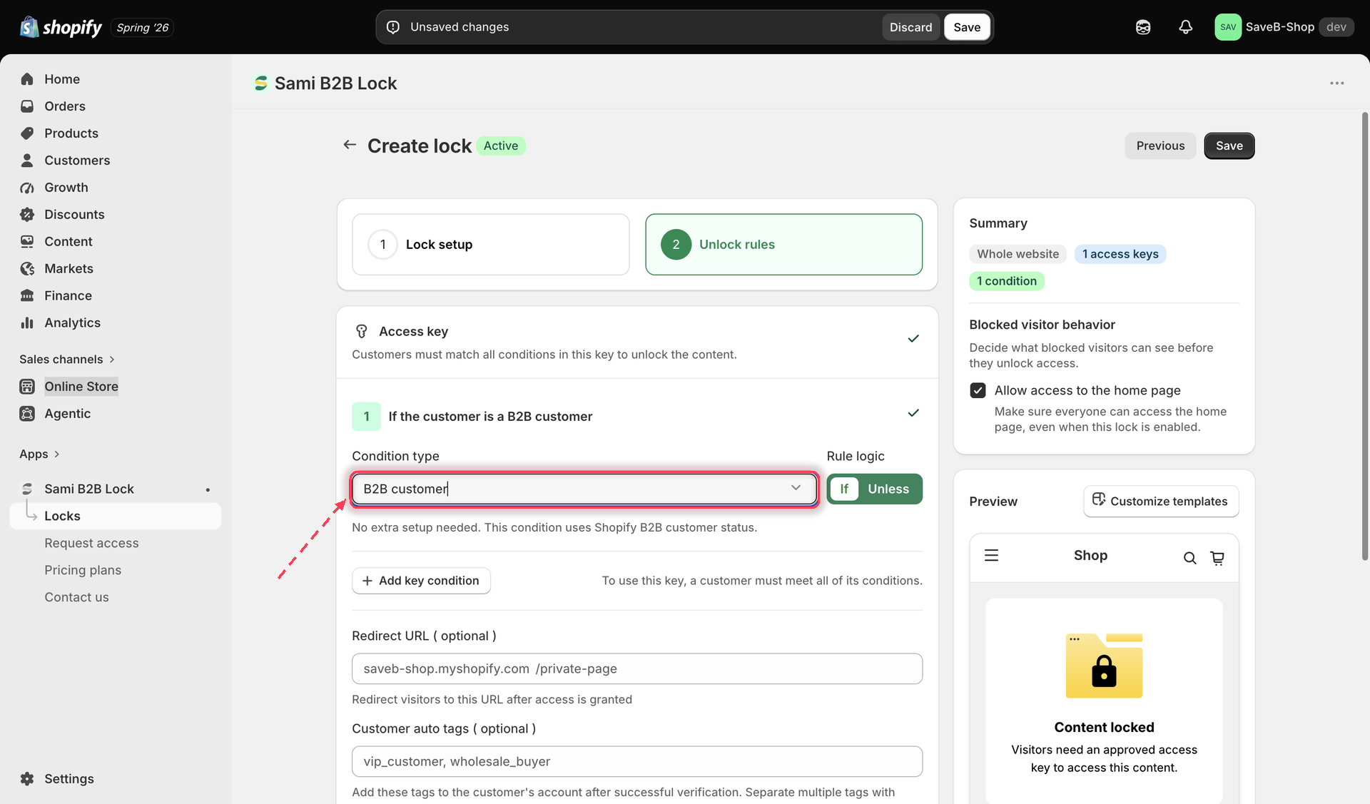
Task: Collapse the Access key section
Action: pyautogui.click(x=913, y=338)
